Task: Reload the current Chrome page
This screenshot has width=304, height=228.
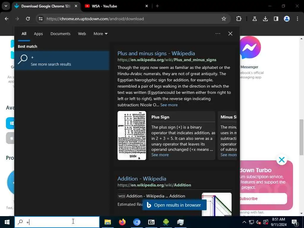Action: point(28,19)
